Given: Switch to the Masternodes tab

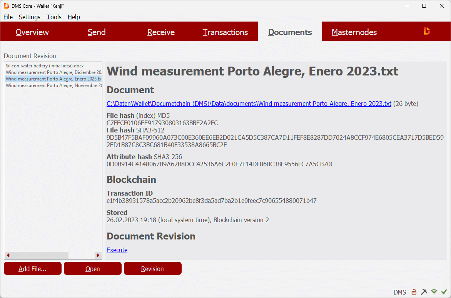Looking at the screenshot, I should [x=354, y=32].
